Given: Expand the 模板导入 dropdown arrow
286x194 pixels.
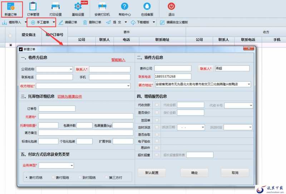Looking at the screenshot, I should (x=25, y=22).
